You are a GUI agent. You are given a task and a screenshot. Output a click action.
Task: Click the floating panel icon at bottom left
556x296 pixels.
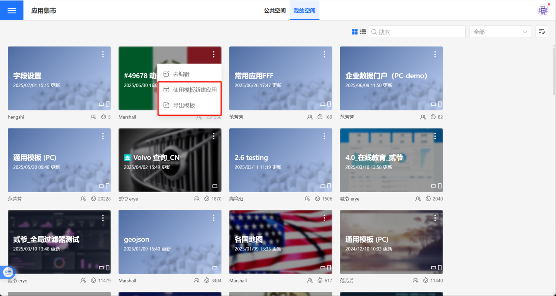click(x=8, y=272)
